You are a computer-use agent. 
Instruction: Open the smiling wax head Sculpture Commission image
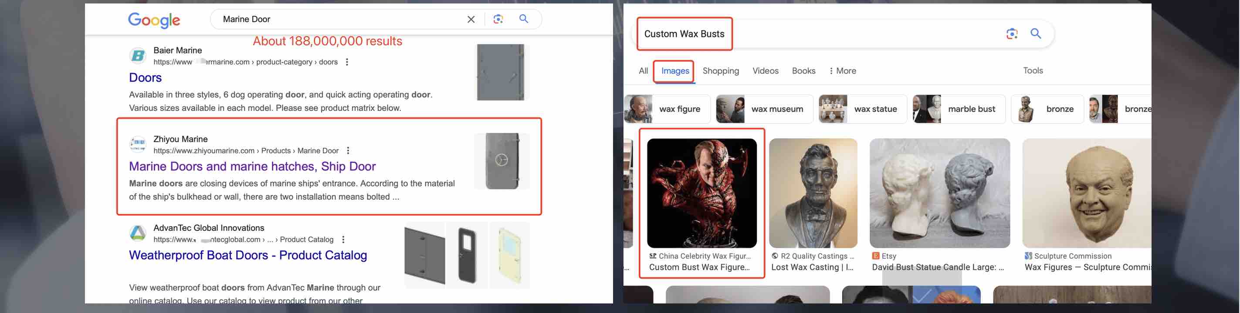(x=1087, y=193)
